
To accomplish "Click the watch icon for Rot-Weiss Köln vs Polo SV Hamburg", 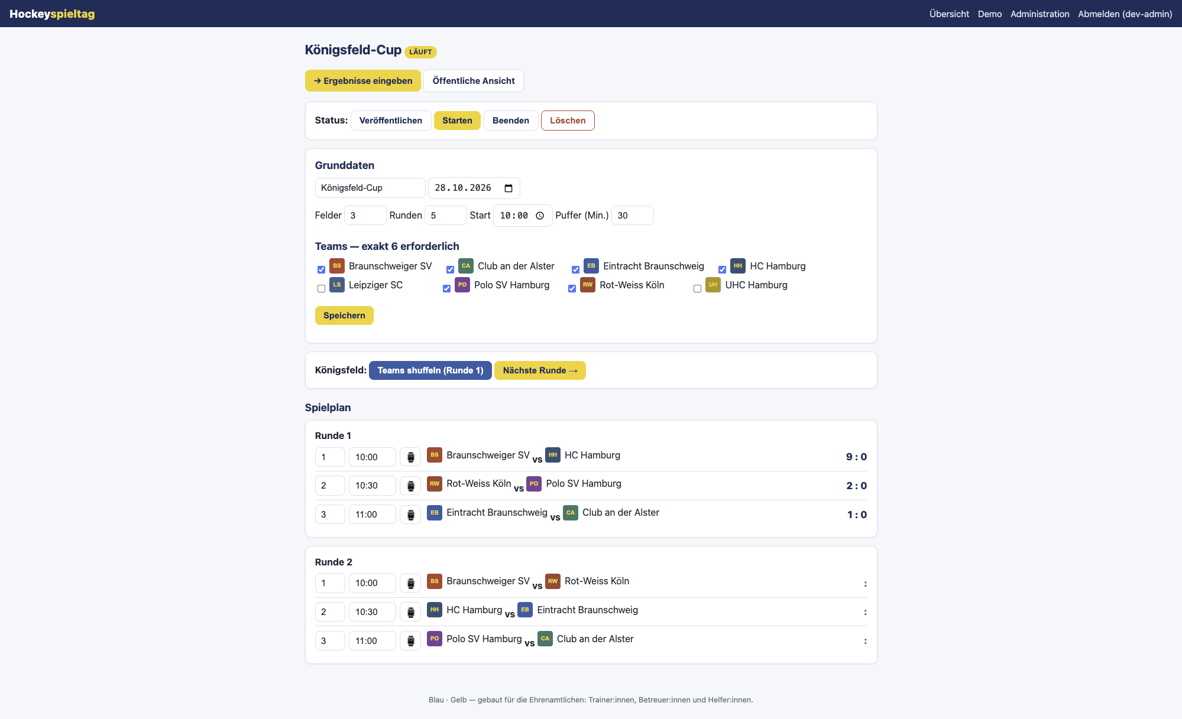I will coord(410,486).
